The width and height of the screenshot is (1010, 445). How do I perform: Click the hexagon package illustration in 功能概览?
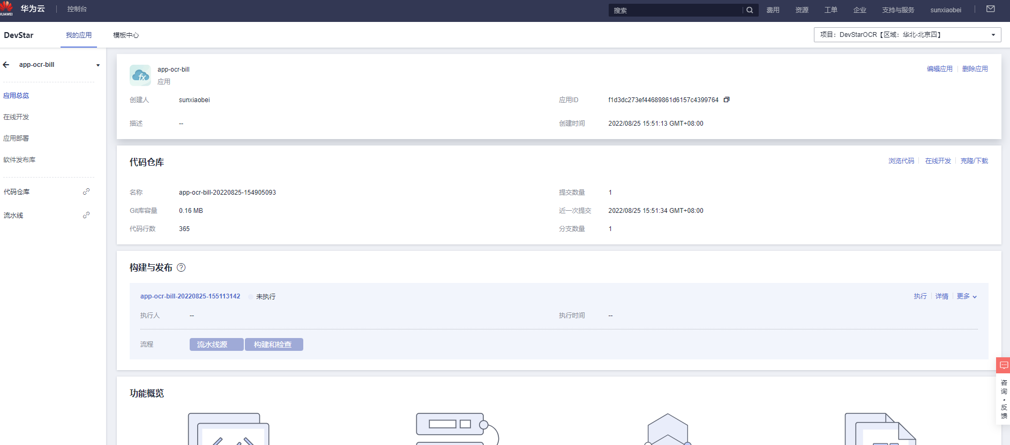coord(668,429)
